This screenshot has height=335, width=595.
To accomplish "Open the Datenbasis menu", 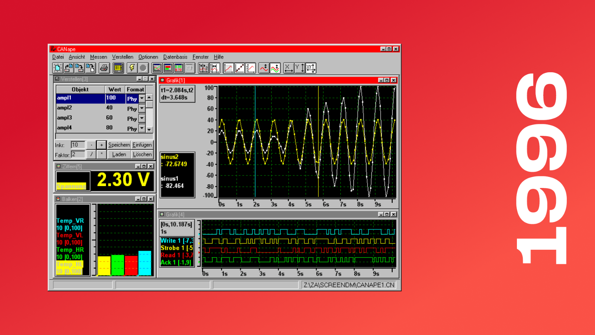I will tap(175, 57).
